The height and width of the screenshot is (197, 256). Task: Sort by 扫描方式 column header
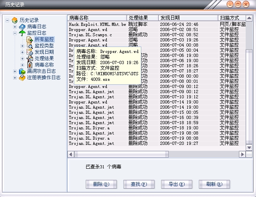coord(232,18)
